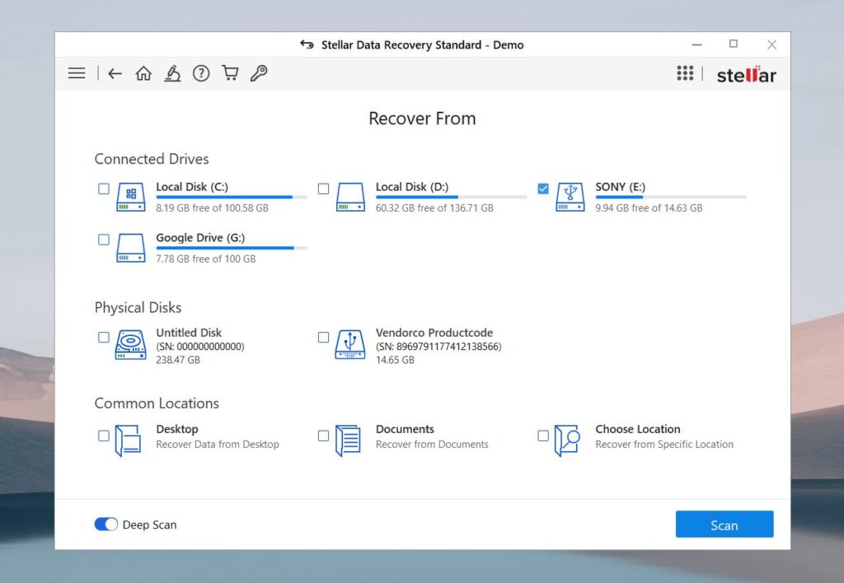Image resolution: width=844 pixels, height=583 pixels.
Task: Click the Home icon in the toolbar
Action: (143, 73)
